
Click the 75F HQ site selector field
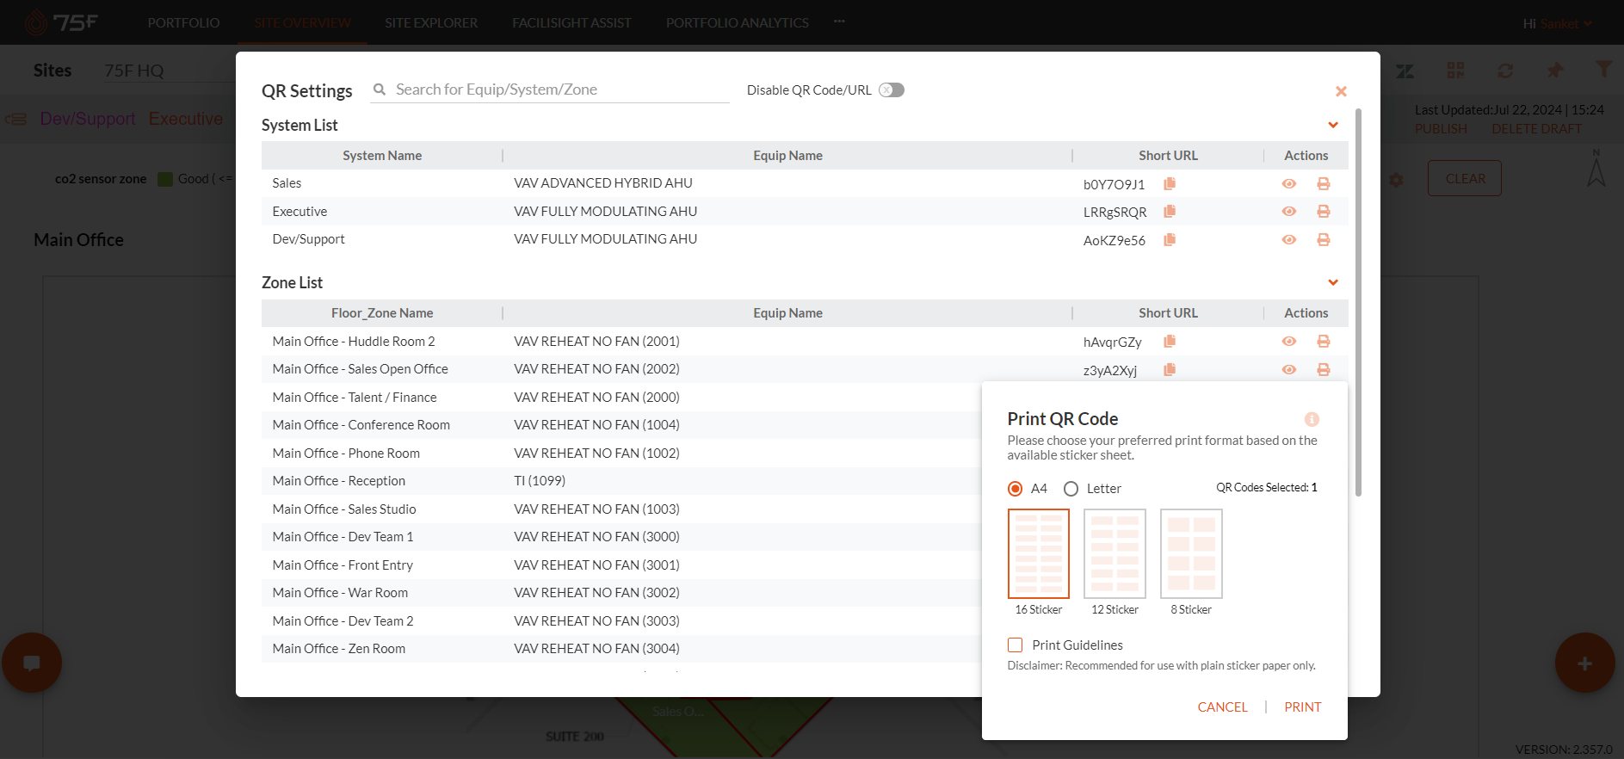(x=168, y=71)
